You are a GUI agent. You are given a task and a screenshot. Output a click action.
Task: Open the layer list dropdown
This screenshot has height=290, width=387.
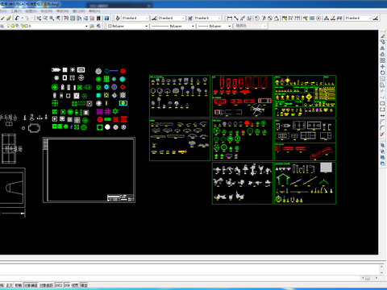click(x=47, y=26)
